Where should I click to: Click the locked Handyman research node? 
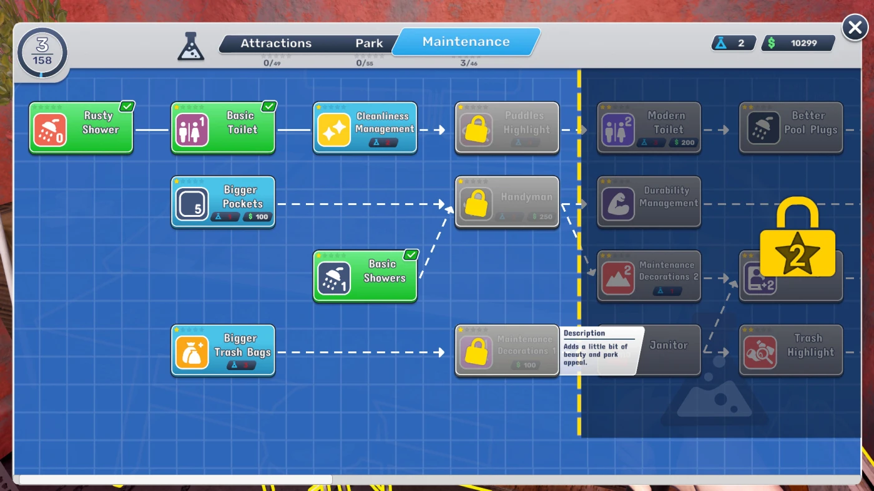[x=507, y=203]
